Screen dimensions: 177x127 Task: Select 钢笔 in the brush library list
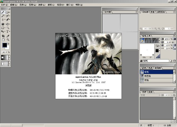(156, 80)
